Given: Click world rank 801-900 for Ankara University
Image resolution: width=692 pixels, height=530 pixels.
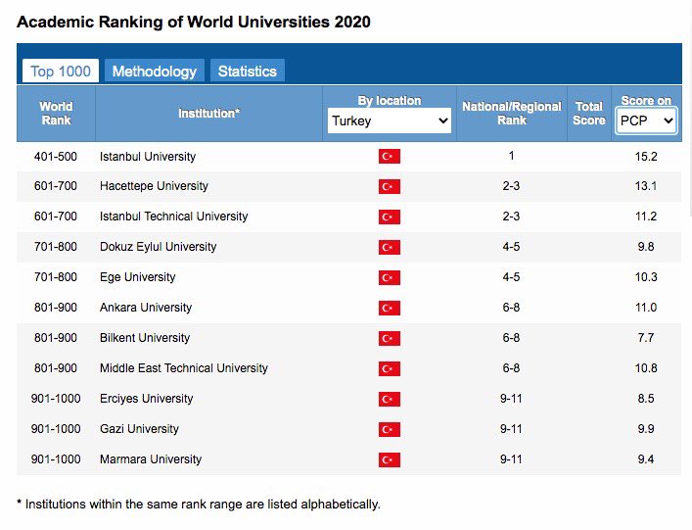Looking at the screenshot, I should point(56,308).
